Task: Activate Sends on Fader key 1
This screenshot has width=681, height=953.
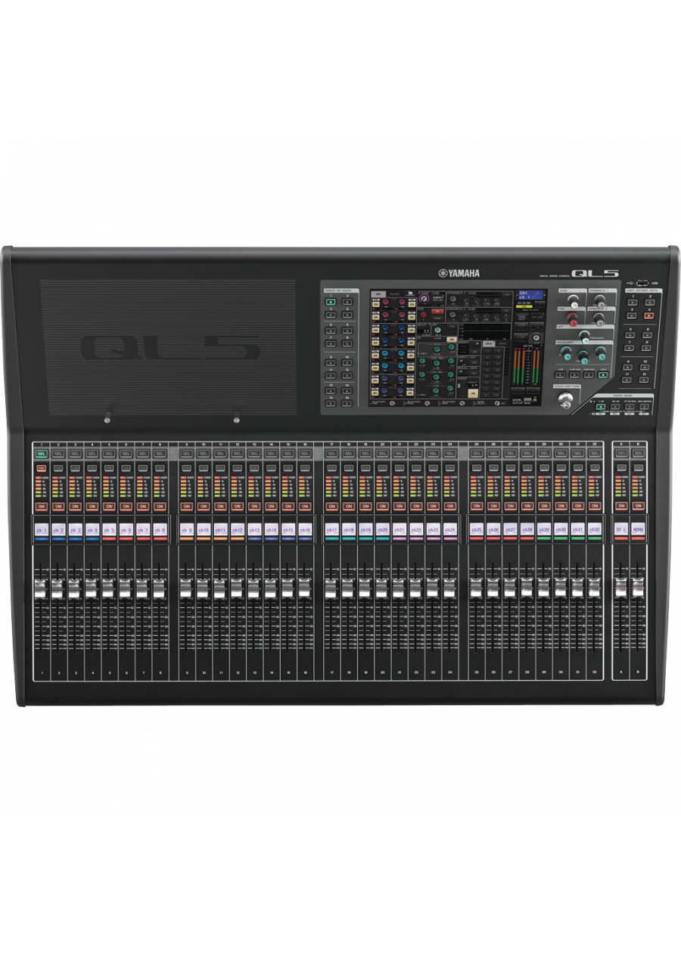Action: tap(331, 302)
